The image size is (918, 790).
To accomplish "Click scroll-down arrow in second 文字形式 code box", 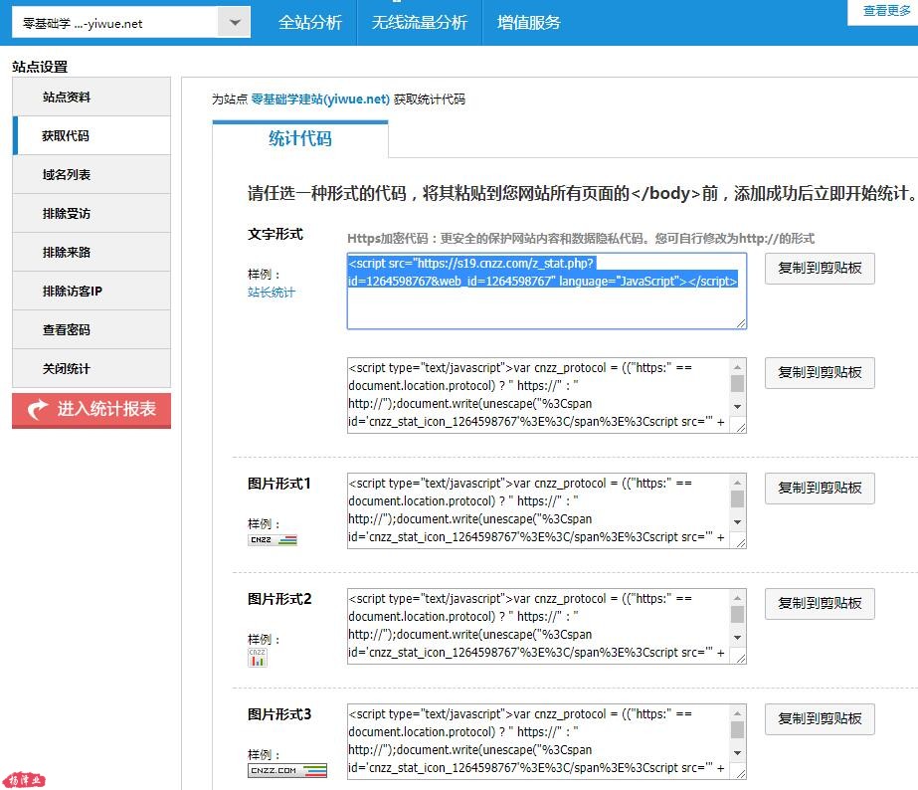I will 738,406.
